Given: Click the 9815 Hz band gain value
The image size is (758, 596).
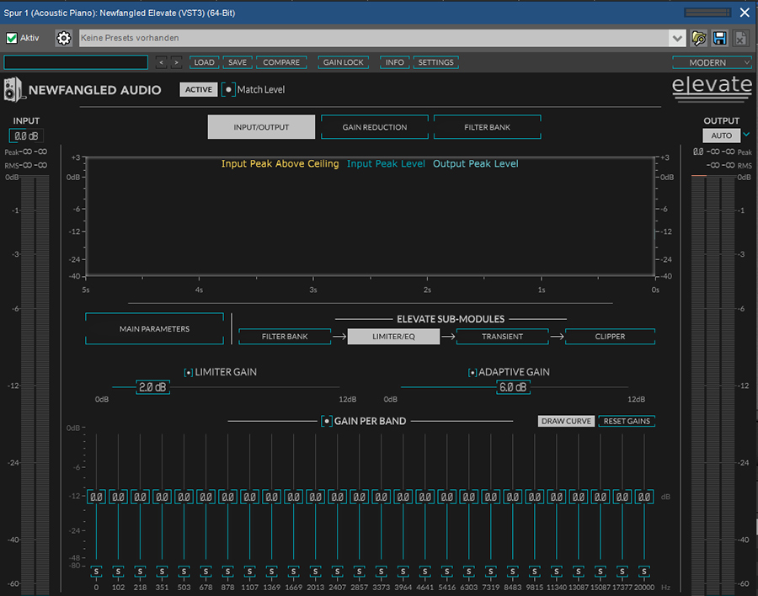Looking at the screenshot, I should (x=535, y=497).
